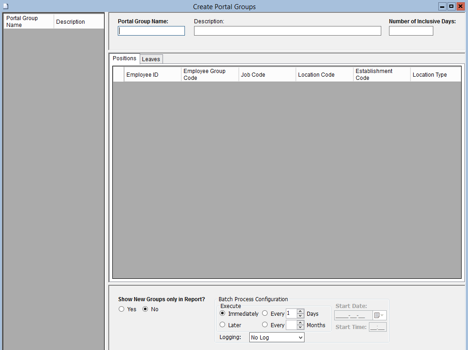Select the Every Months radio option

click(265, 325)
